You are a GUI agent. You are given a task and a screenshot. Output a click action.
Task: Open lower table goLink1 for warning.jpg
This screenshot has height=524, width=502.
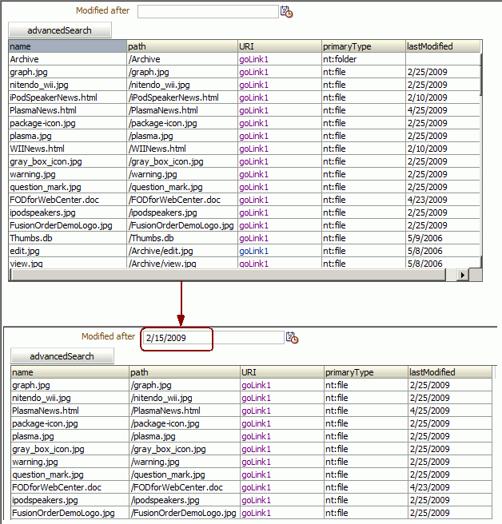(x=256, y=462)
